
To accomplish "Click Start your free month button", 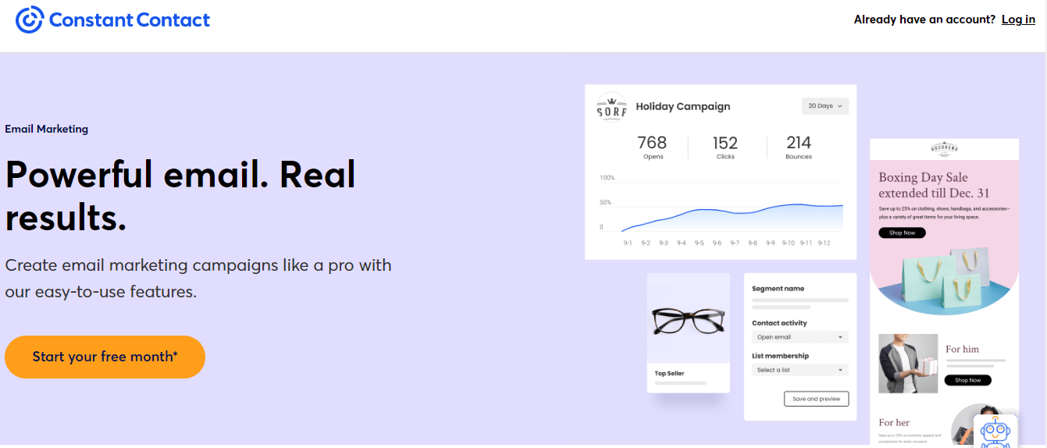I will coord(105,357).
